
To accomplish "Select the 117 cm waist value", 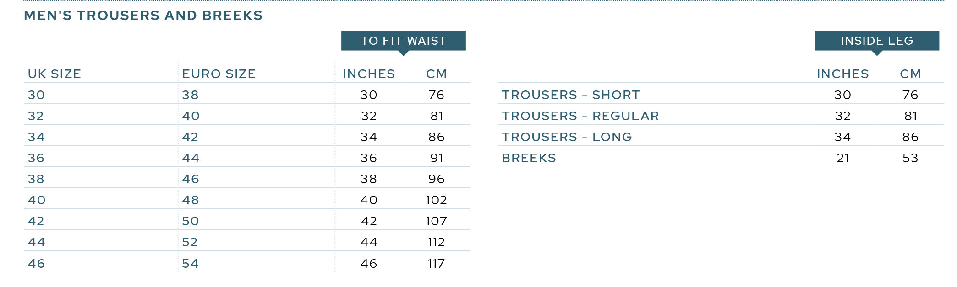I will (436, 264).
